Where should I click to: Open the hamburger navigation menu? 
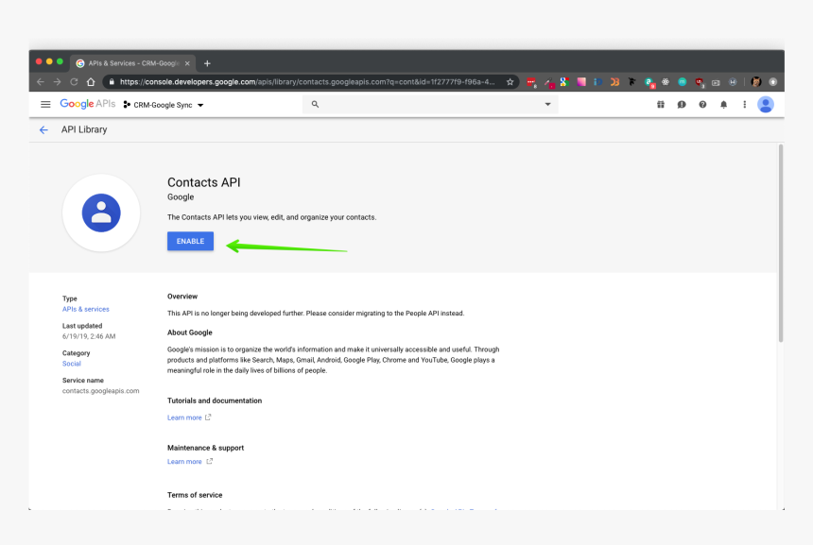pos(45,105)
